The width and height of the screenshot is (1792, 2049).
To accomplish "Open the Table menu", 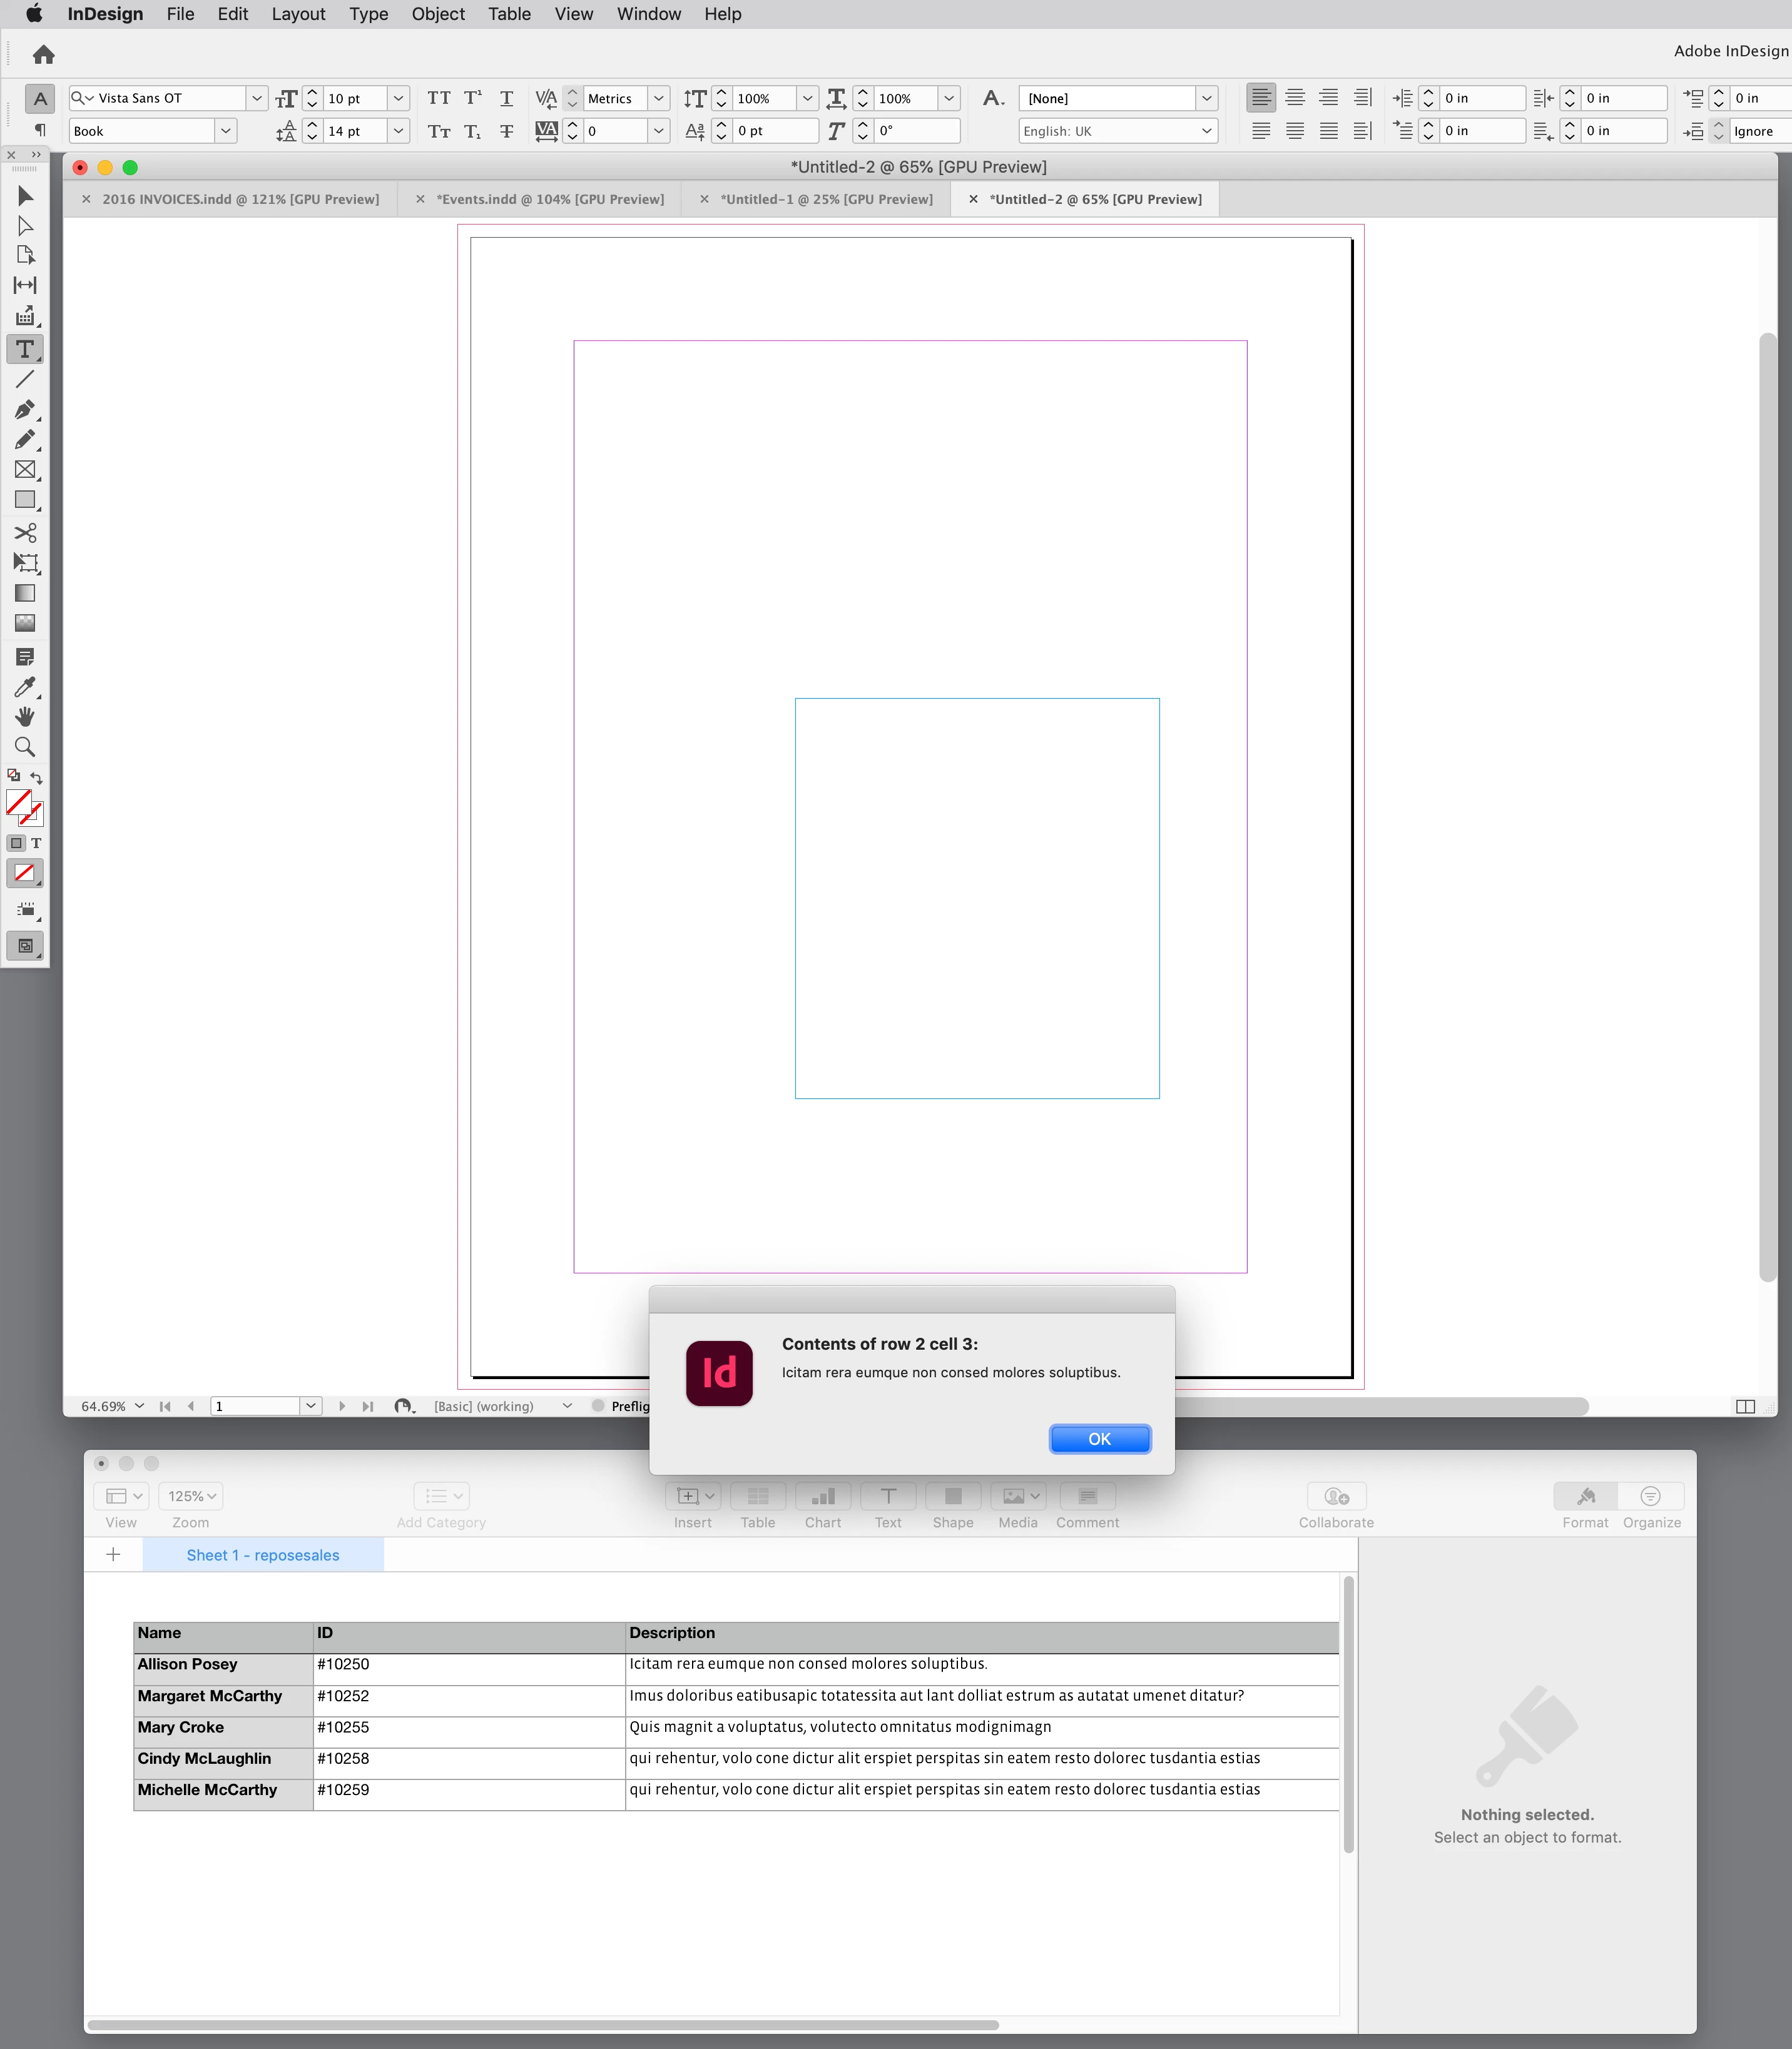I will point(509,14).
